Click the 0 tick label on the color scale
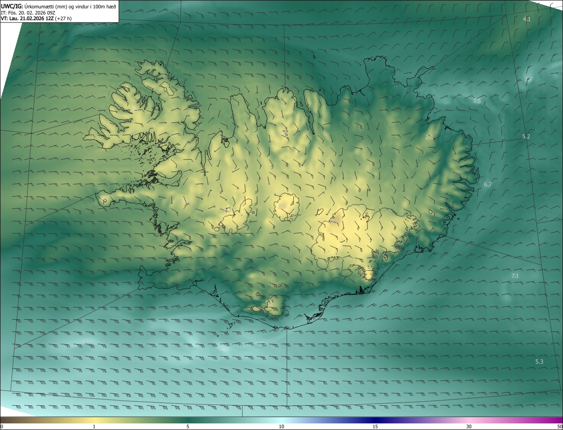 [2, 426]
